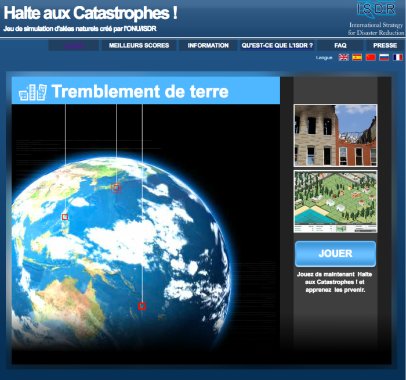The width and height of the screenshot is (406, 380).
Task: Click the Halte aux Catastrophes ! title
Action: (x=91, y=13)
